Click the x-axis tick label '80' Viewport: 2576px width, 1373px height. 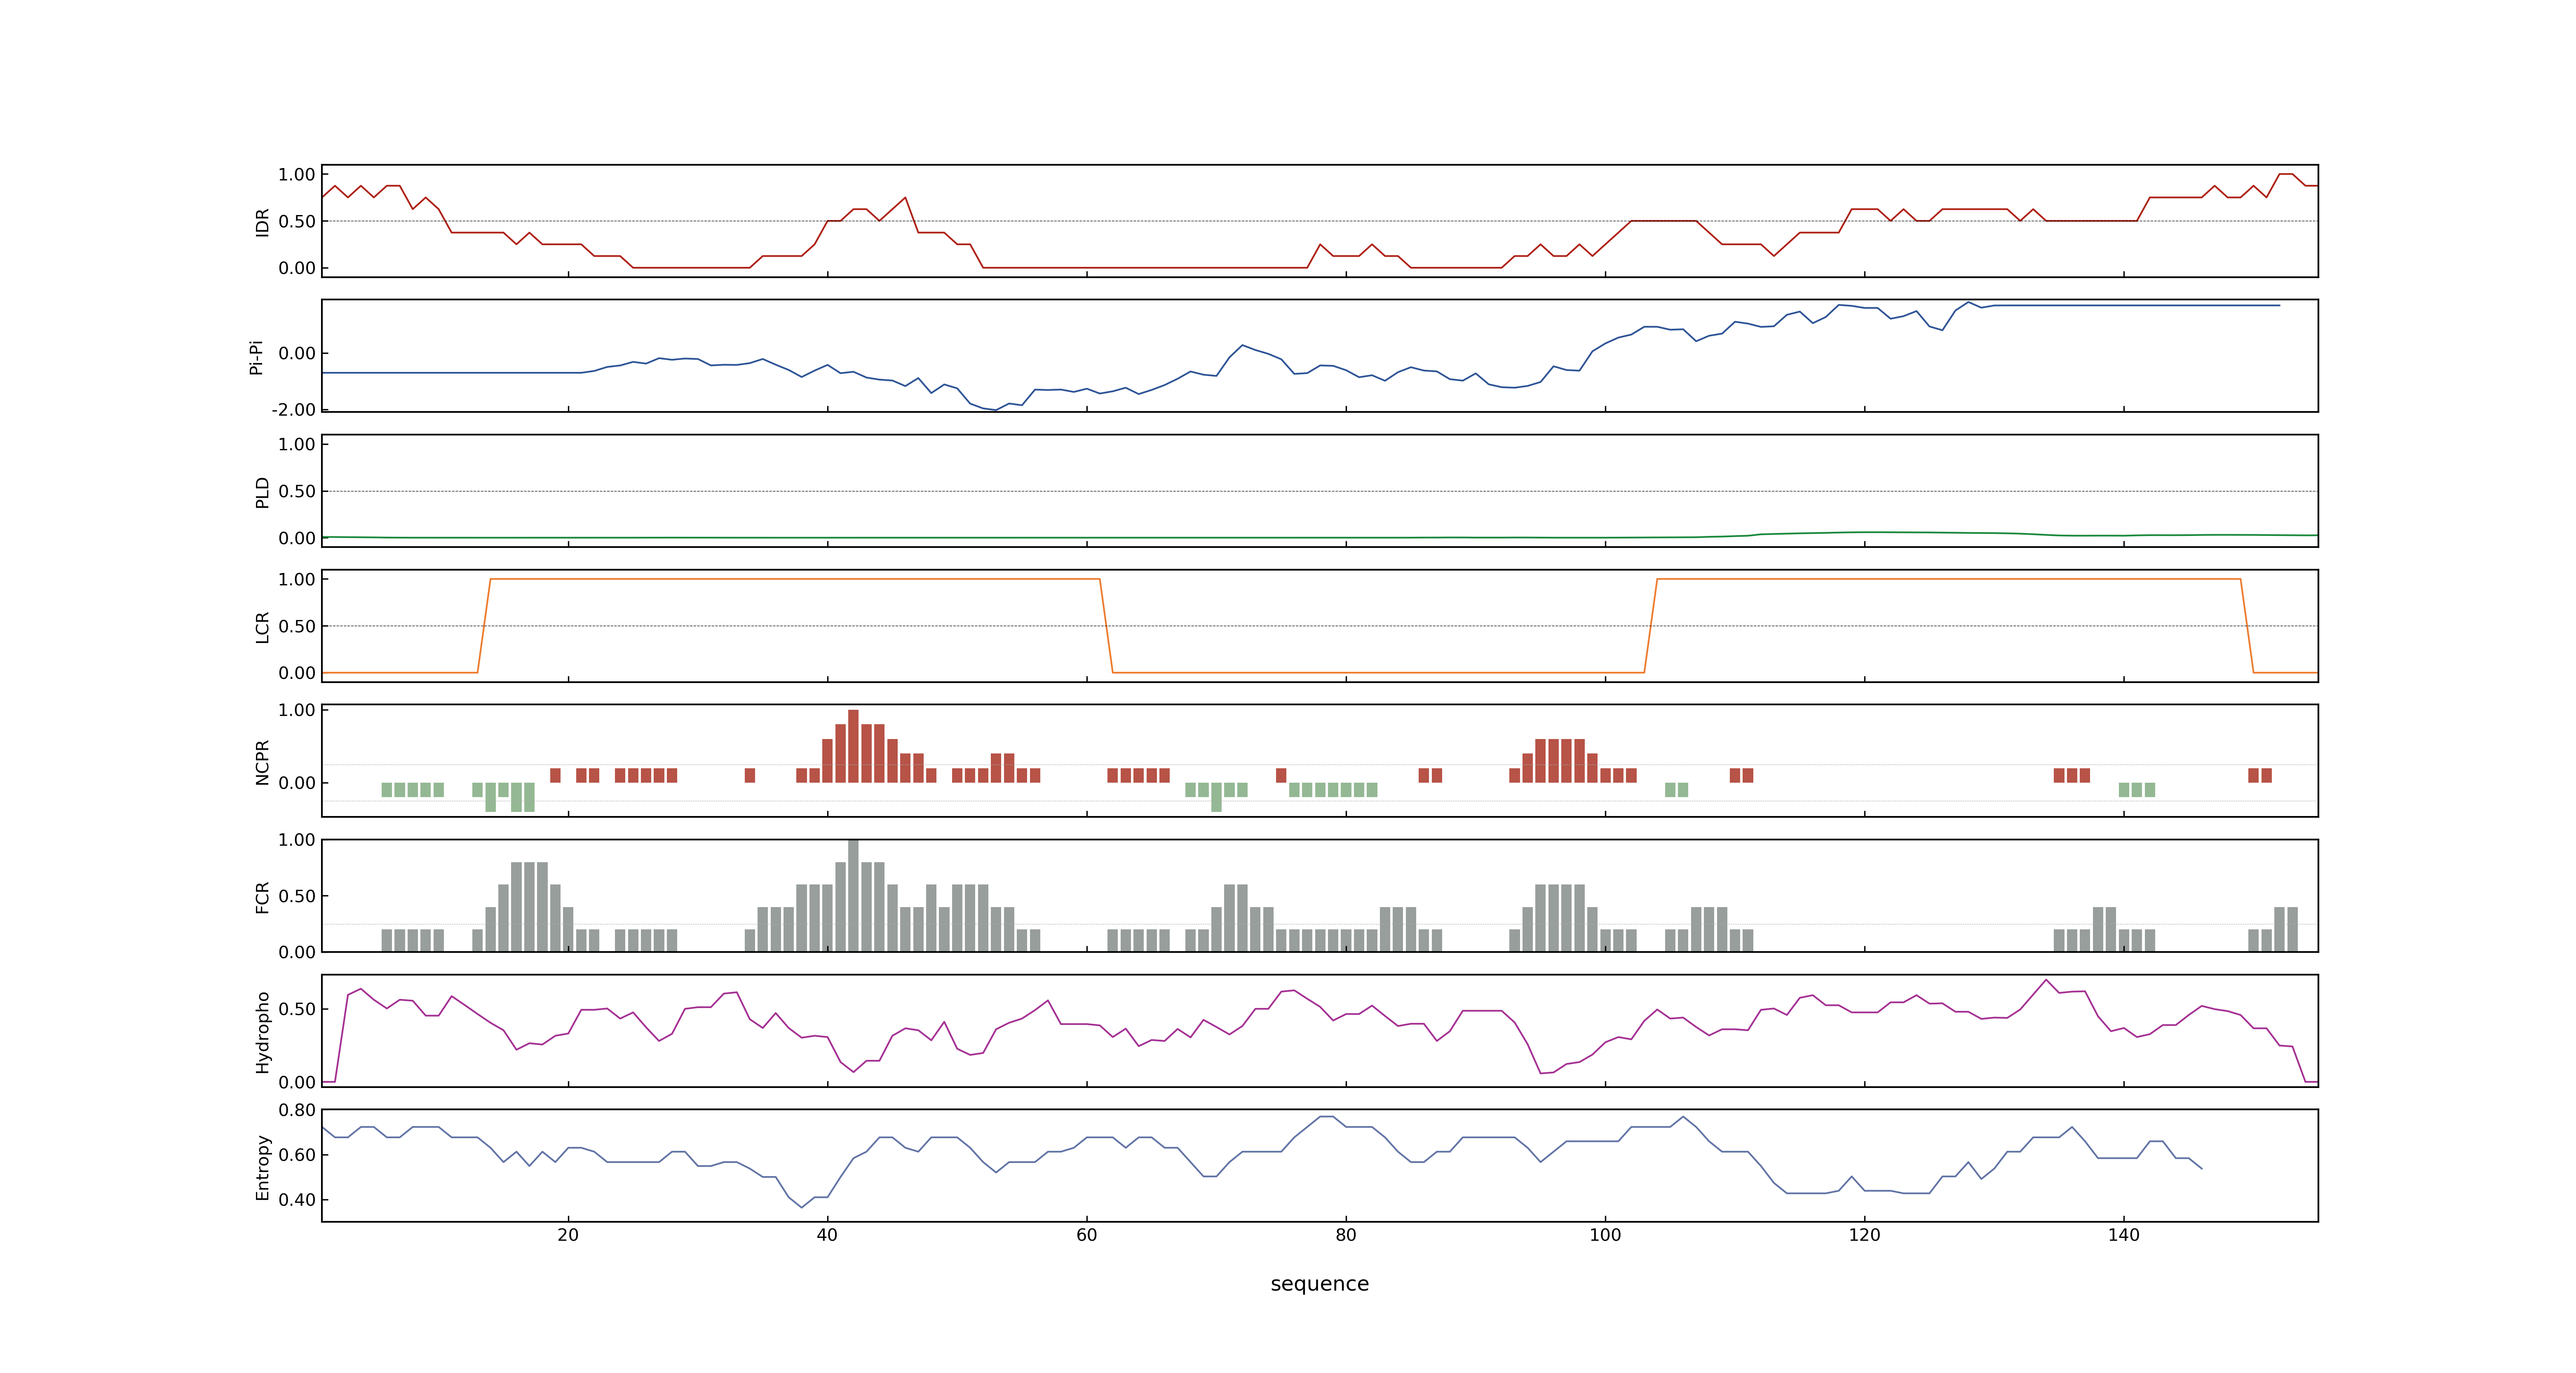pyautogui.click(x=1346, y=1235)
